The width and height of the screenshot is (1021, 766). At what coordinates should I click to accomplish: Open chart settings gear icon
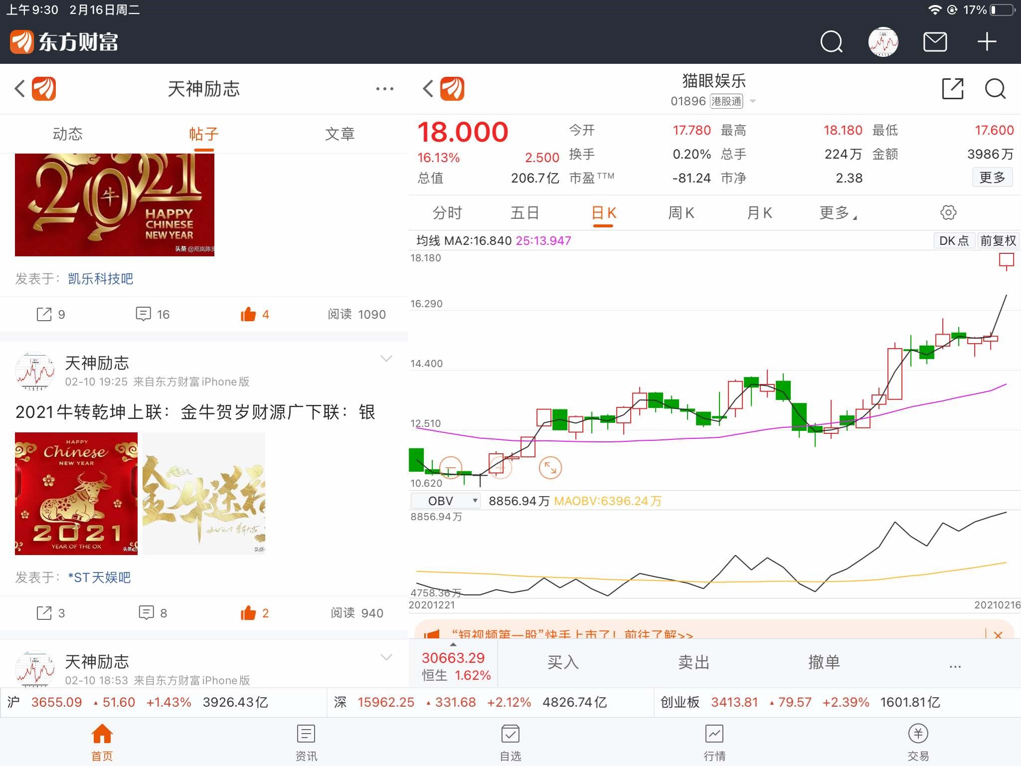(948, 213)
